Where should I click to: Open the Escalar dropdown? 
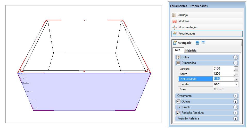(x=236, y=84)
